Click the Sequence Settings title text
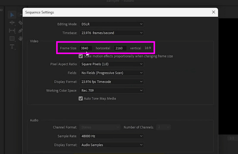 40,12
